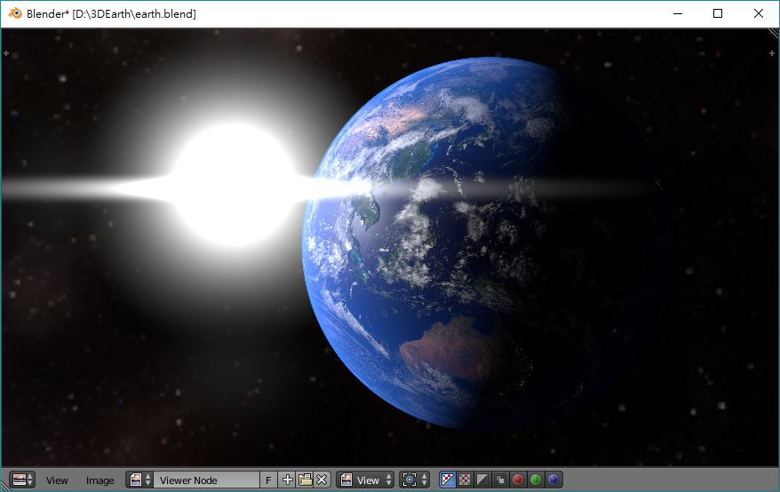Show only the Alpha channel
Image resolution: width=780 pixels, height=492 pixels.
[482, 480]
